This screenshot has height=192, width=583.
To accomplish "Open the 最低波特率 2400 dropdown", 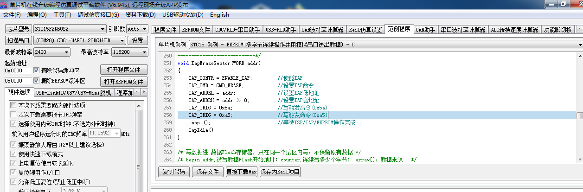I will pyautogui.click(x=52, y=52).
